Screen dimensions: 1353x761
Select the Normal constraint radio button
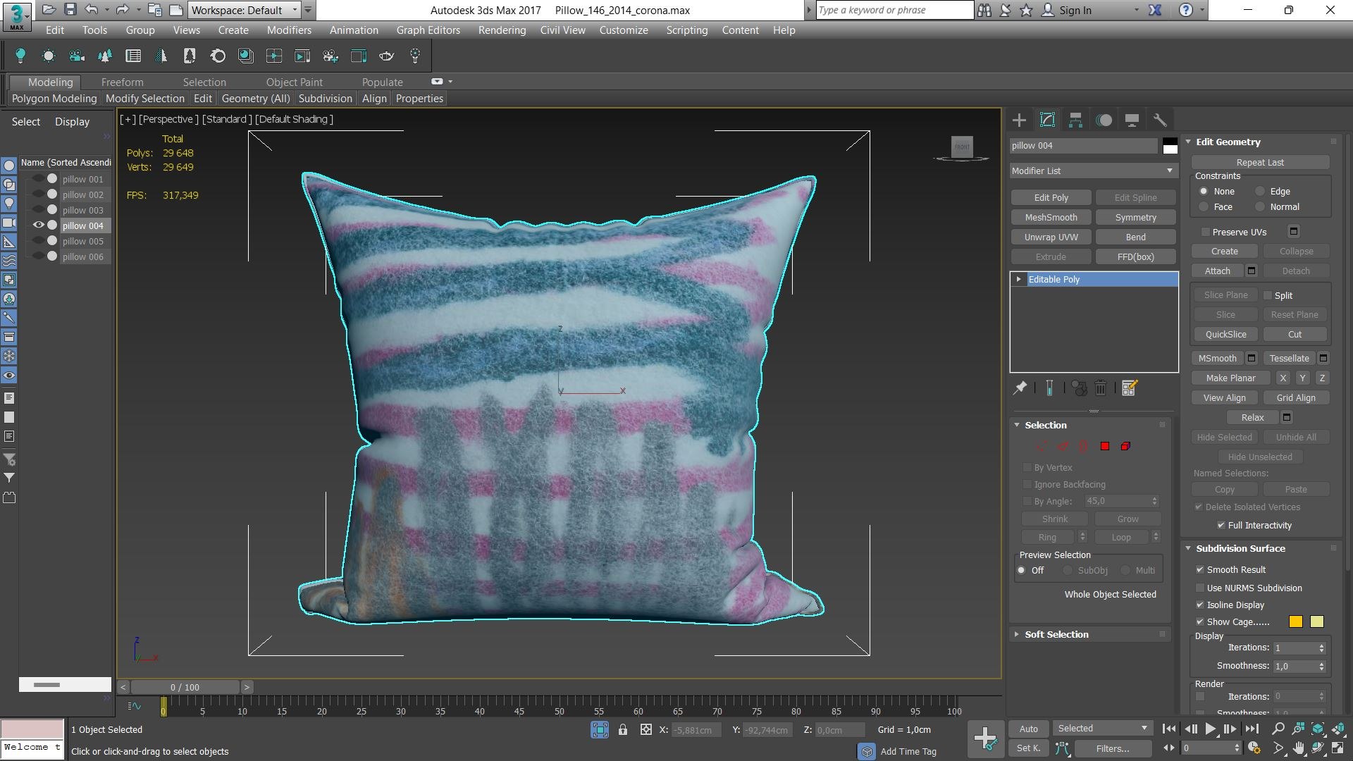1260,207
